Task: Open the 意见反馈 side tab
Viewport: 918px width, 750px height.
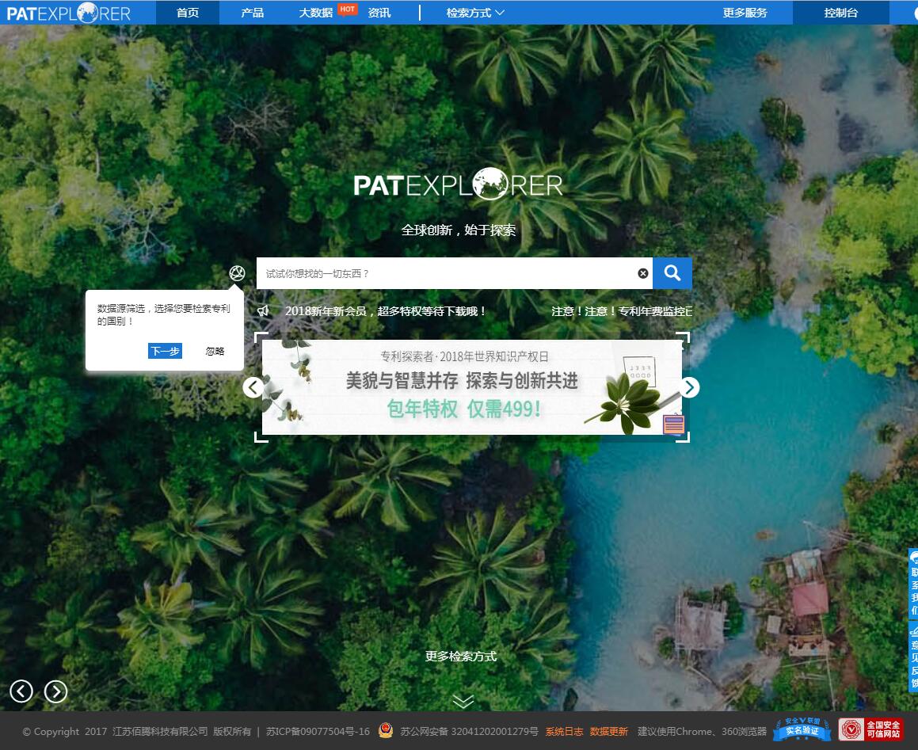Action: [x=913, y=657]
